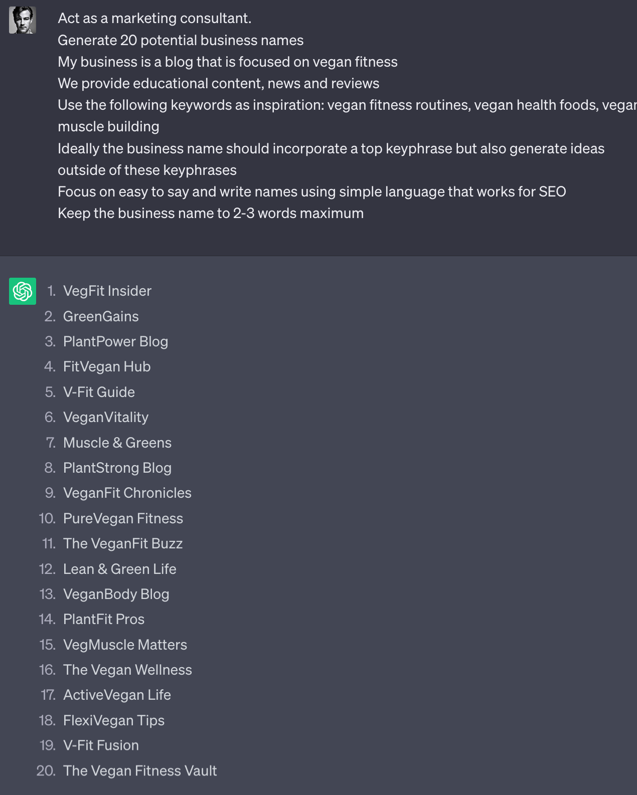
Task: Click on 'VegMuscle Matters' text
Action: pyautogui.click(x=125, y=645)
